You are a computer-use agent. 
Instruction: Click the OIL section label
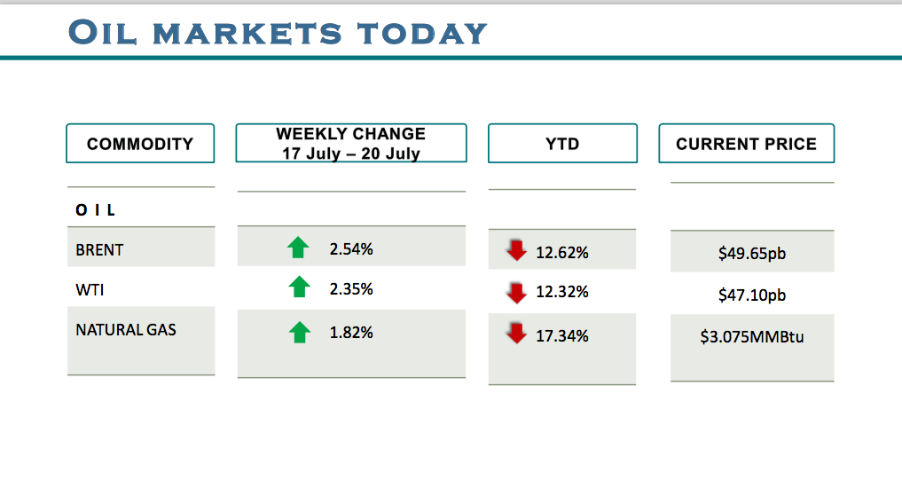[x=96, y=211]
